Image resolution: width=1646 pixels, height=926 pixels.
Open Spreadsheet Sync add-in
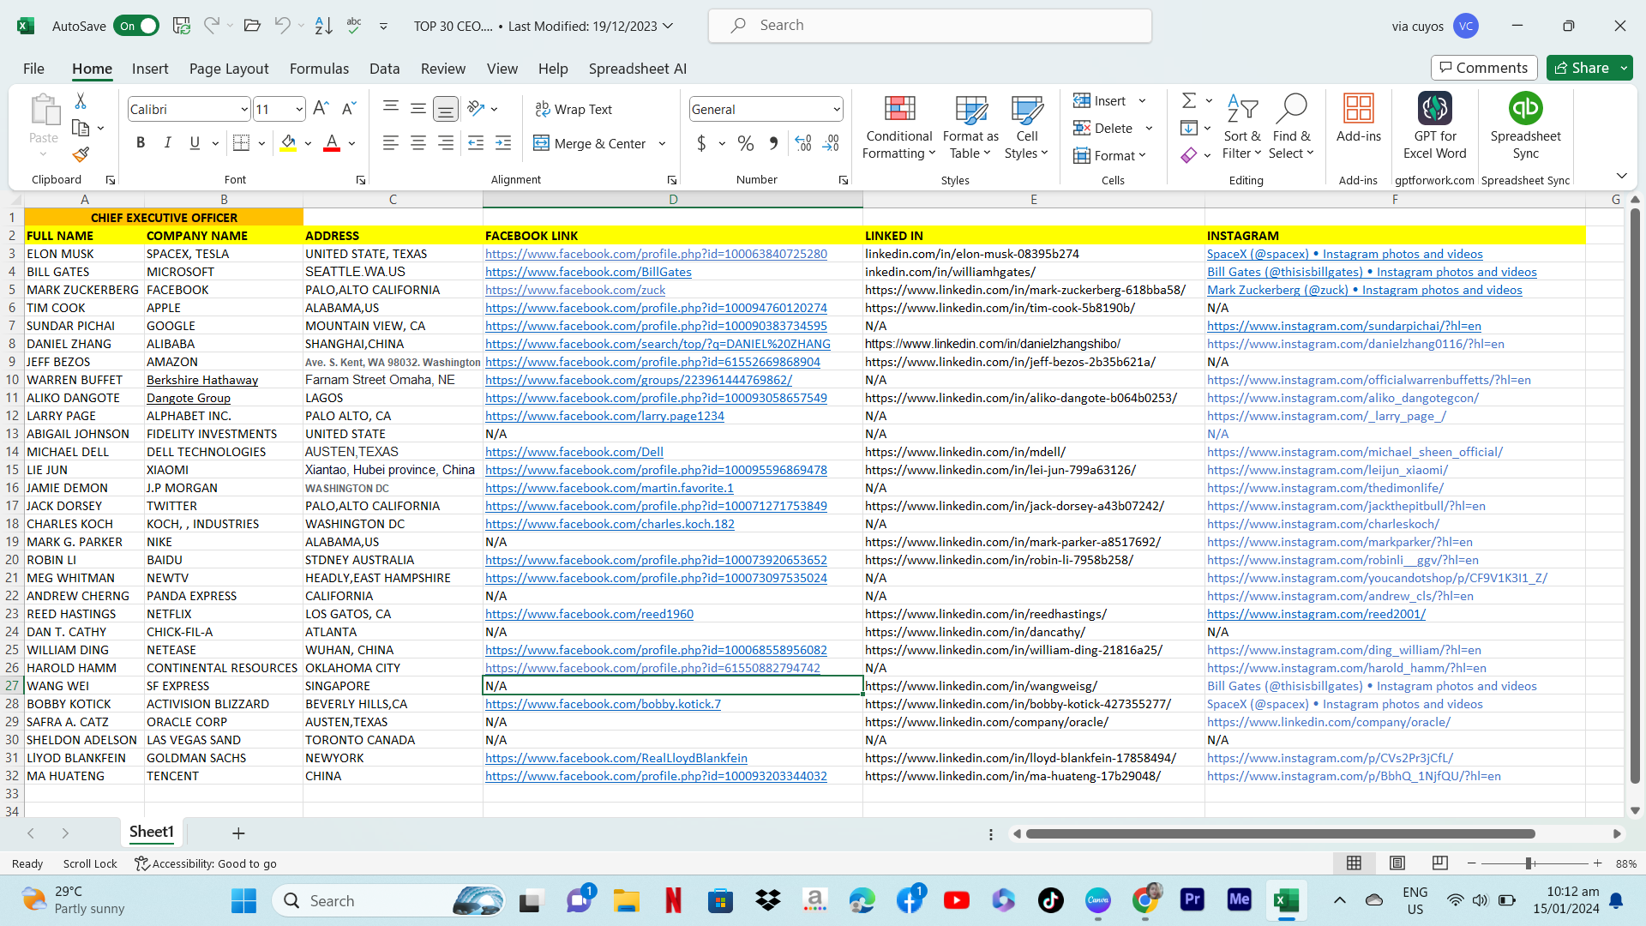[x=1525, y=127]
